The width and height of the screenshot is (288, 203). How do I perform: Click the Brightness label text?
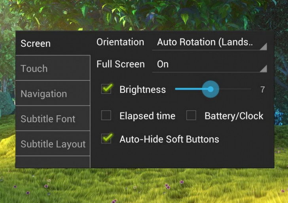[142, 89]
